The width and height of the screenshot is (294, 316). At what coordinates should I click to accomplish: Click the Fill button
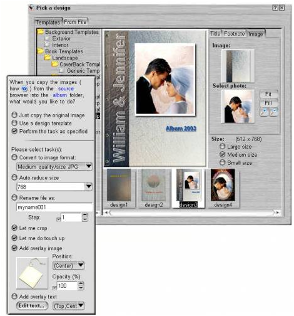coord(268,103)
